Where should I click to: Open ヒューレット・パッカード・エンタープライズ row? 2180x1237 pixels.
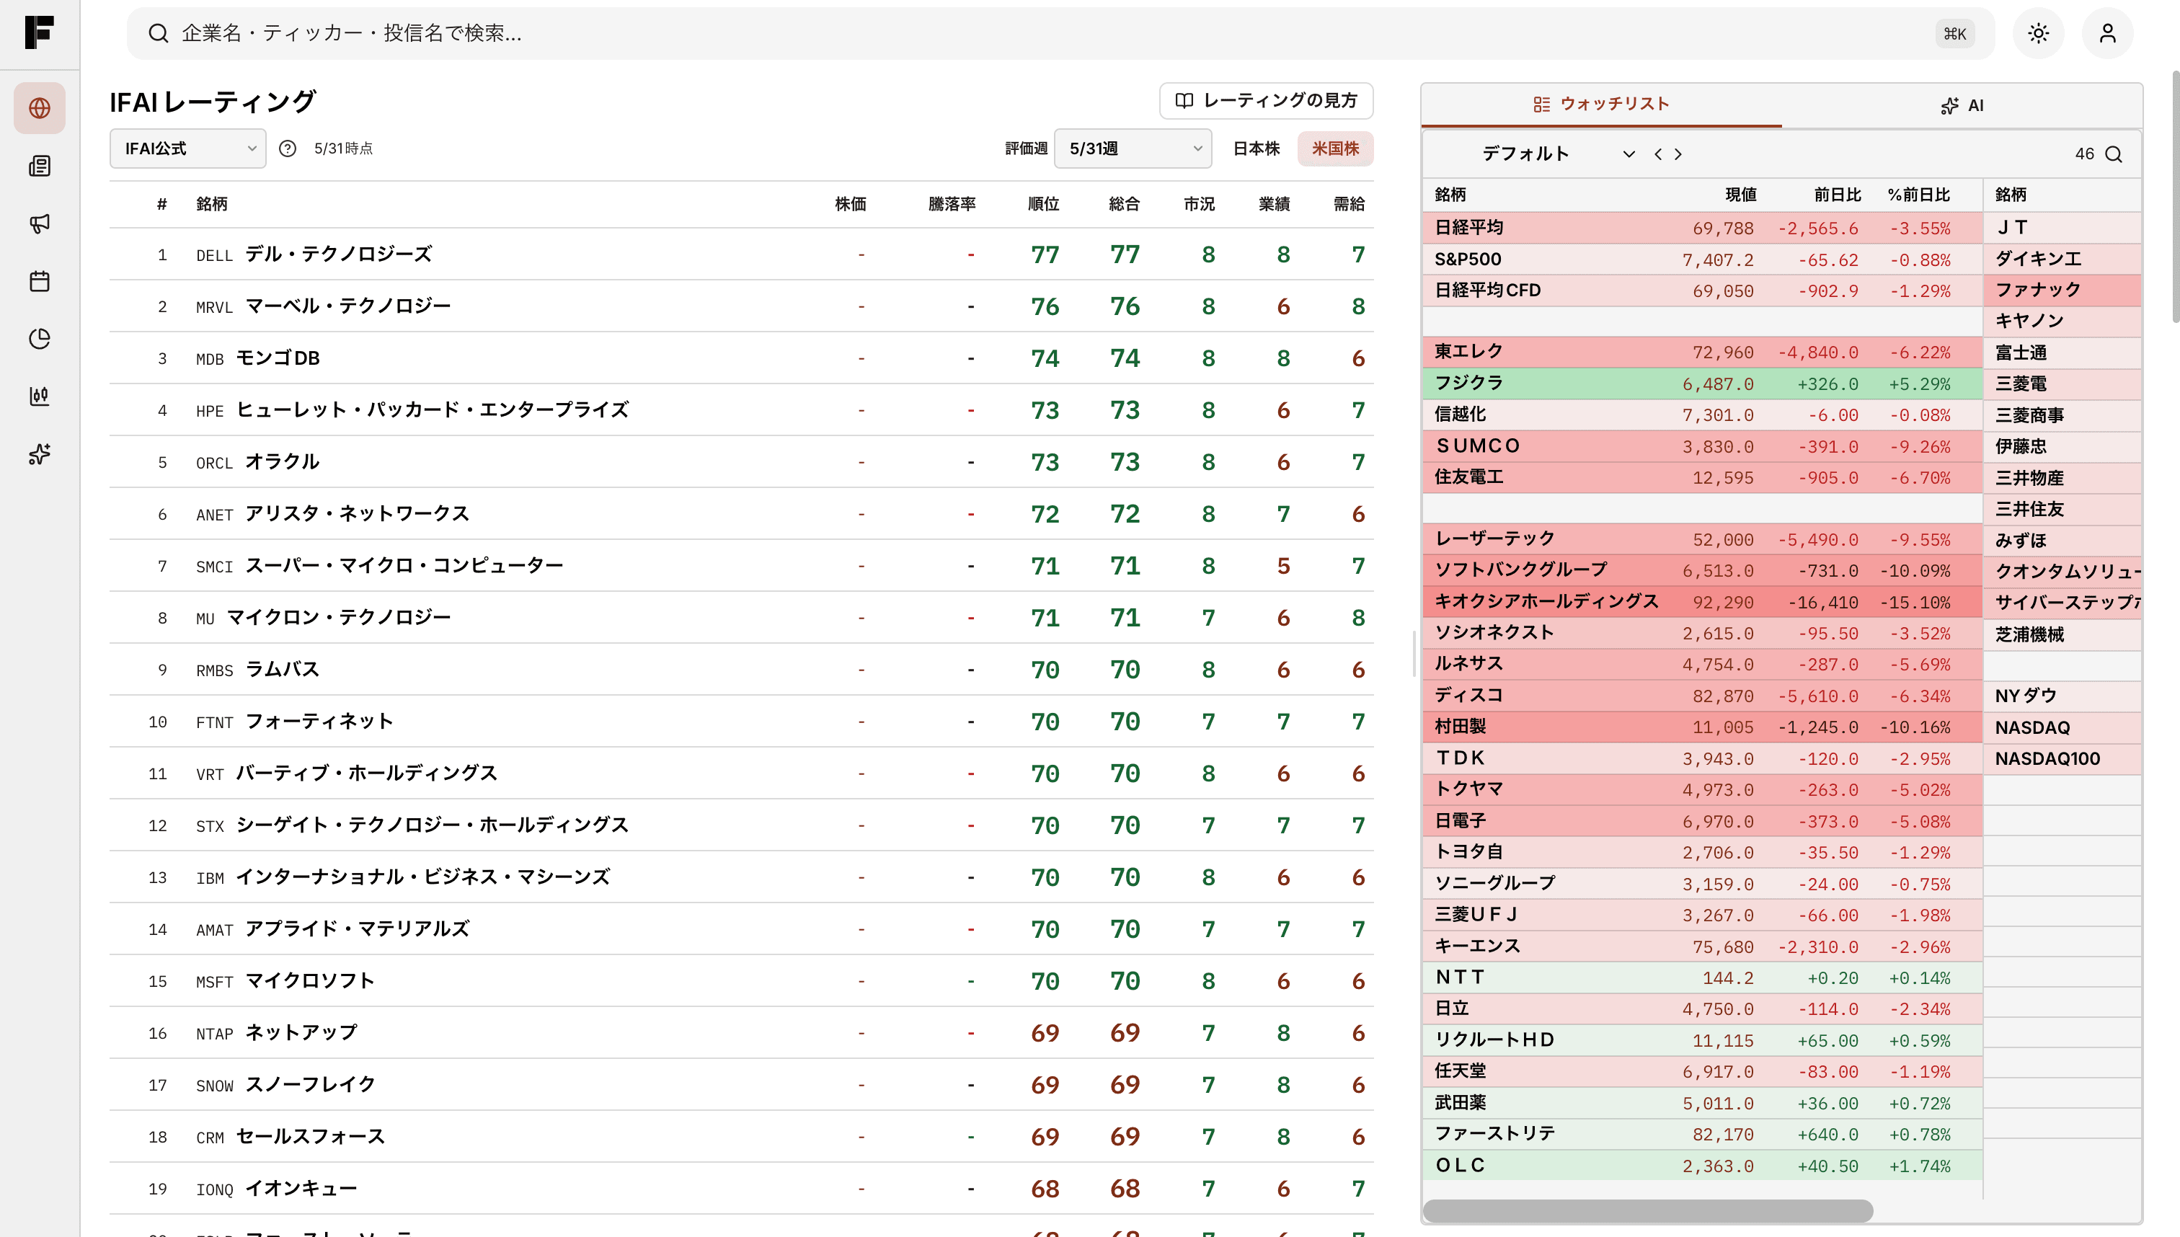741,409
